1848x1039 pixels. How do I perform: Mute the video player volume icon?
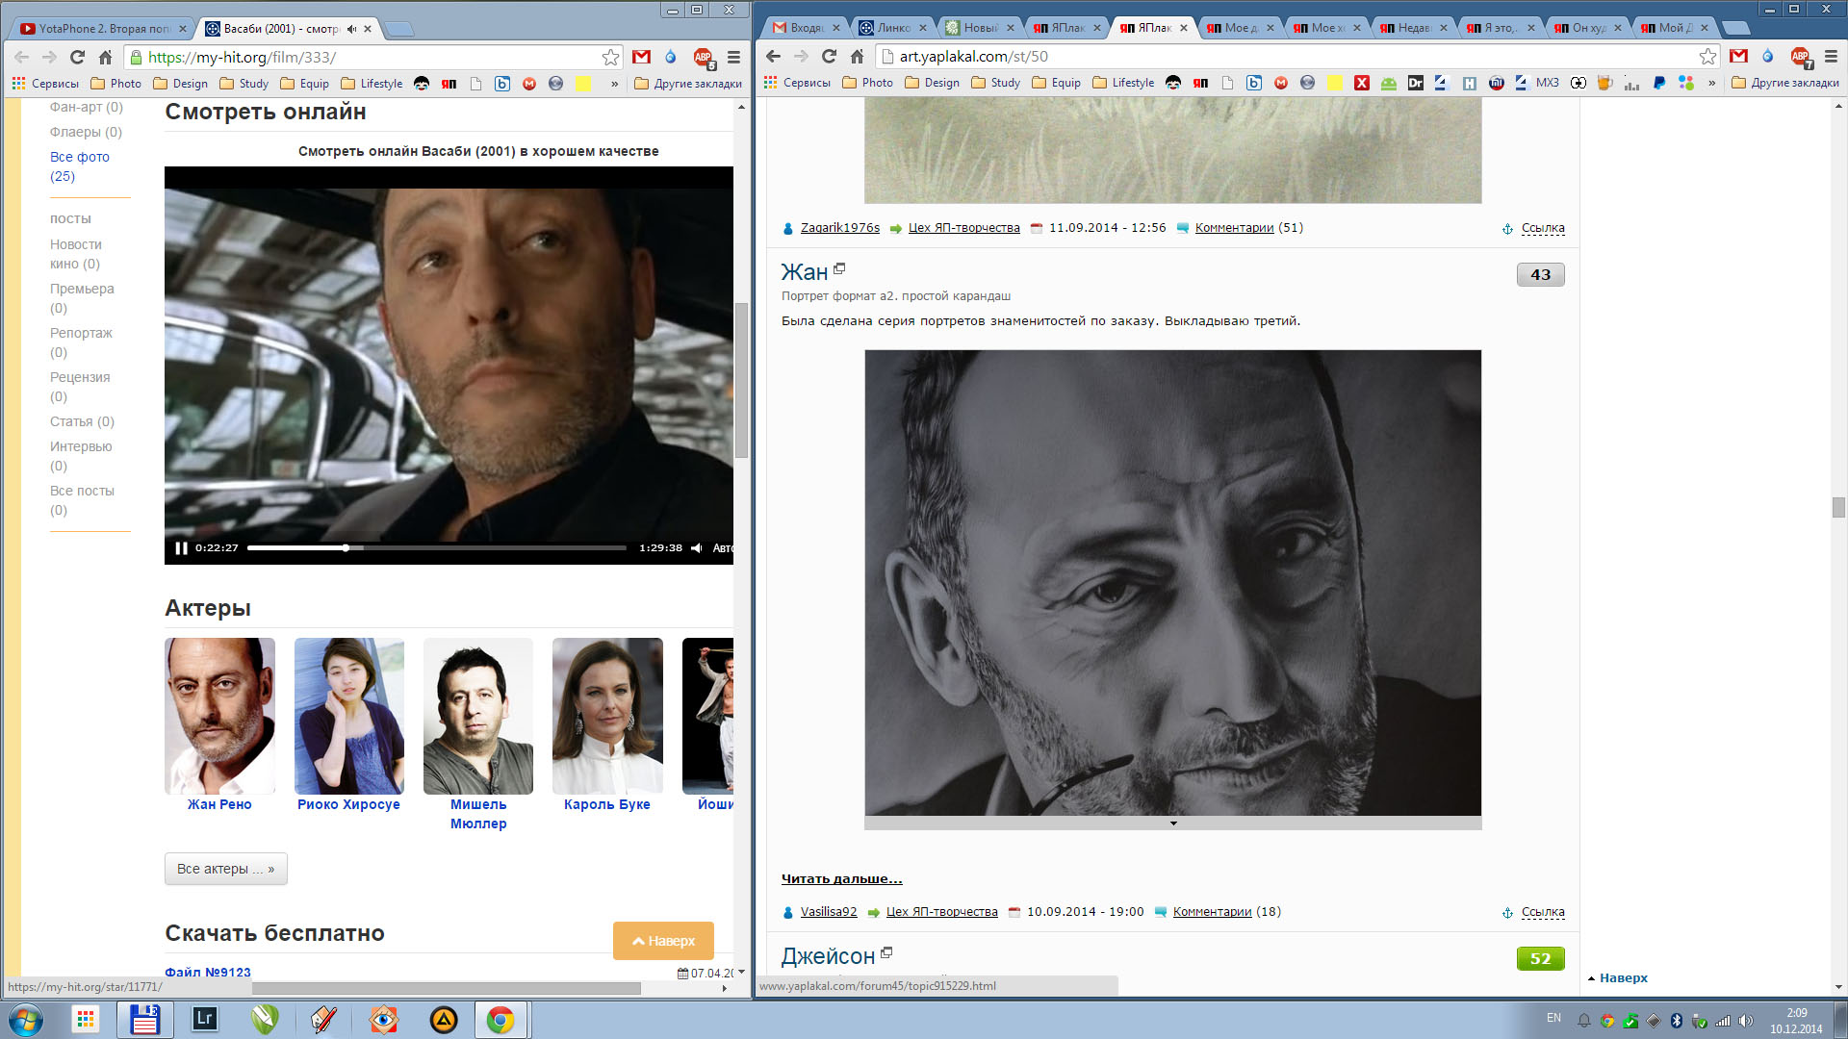click(x=696, y=548)
